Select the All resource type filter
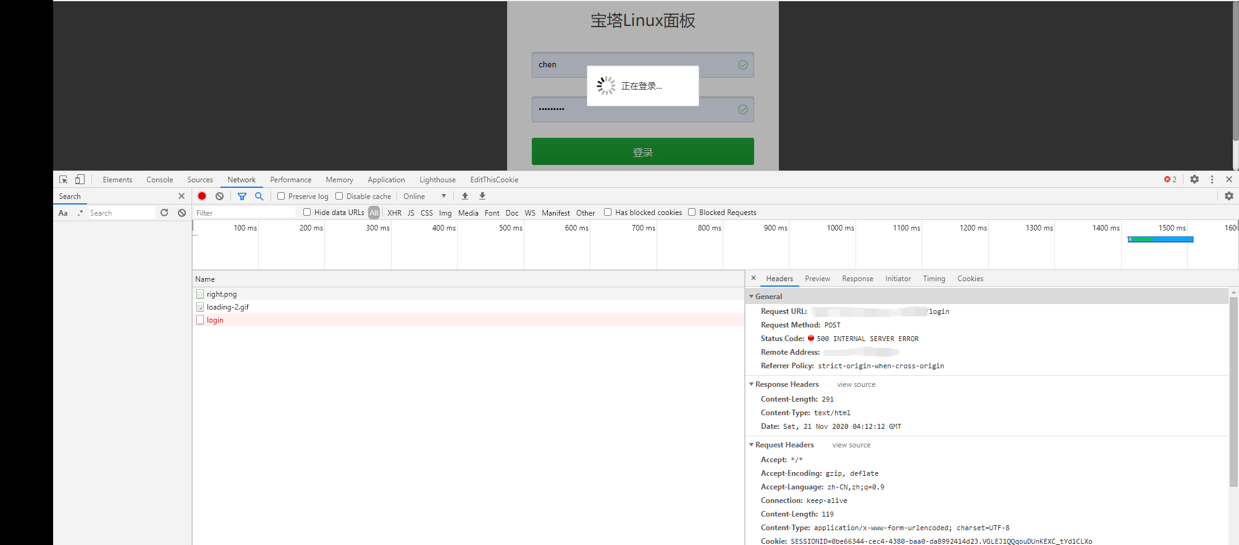The width and height of the screenshot is (1239, 545). (x=374, y=213)
